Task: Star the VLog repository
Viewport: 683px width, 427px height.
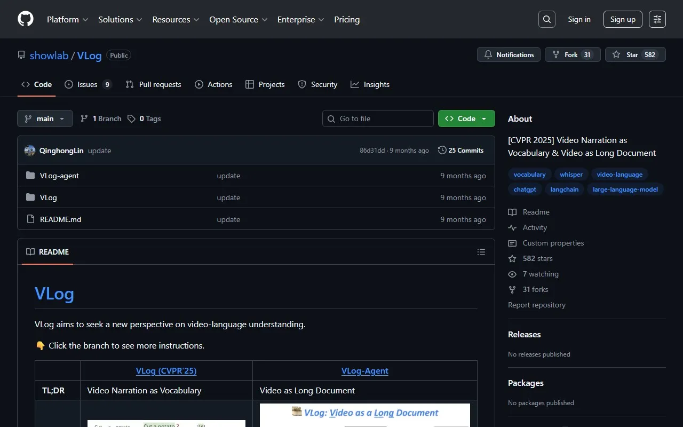Action: [x=635, y=54]
